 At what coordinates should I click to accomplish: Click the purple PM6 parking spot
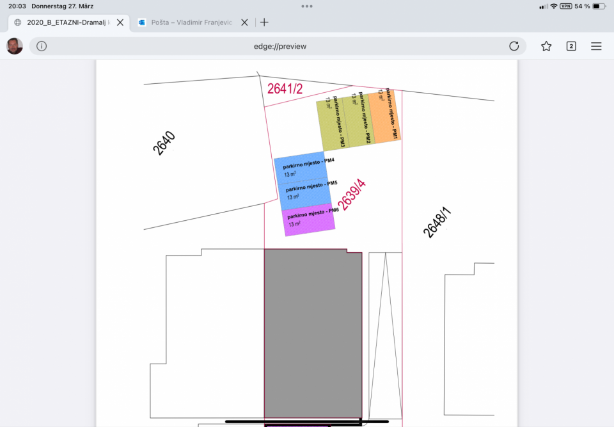click(x=310, y=220)
